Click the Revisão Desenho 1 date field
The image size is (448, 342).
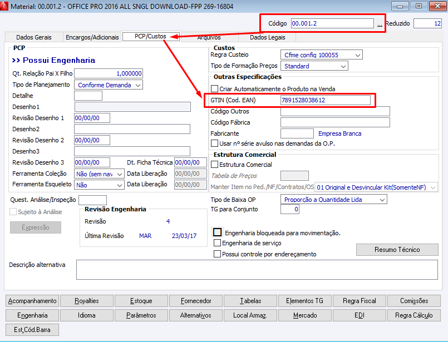coord(92,118)
